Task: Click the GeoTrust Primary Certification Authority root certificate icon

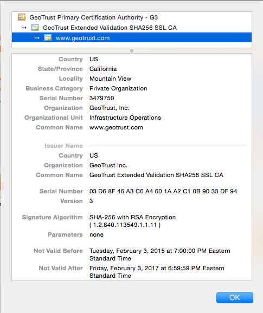Action: pyautogui.click(x=22, y=17)
